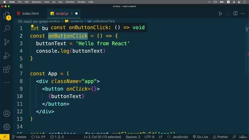Screen dimensions: 249x140
Task: Open the Code application menu
Action: coord(12,2)
